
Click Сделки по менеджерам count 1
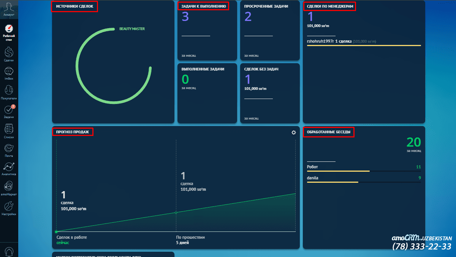[x=310, y=17]
